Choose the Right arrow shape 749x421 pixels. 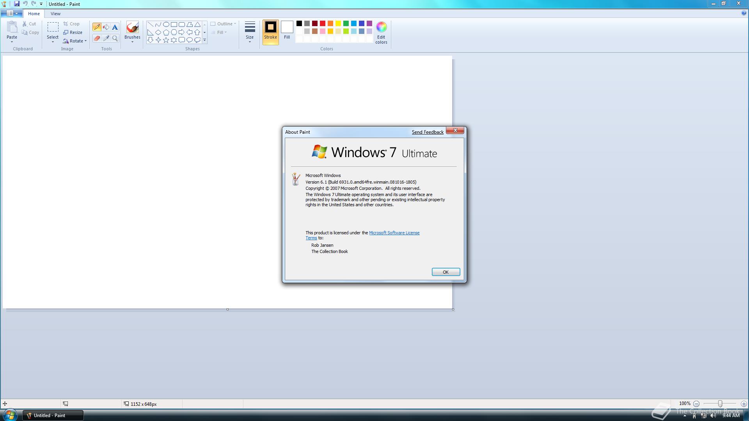coord(181,32)
